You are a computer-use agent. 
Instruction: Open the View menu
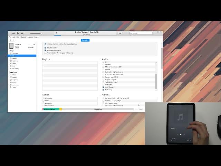pos(18,37)
